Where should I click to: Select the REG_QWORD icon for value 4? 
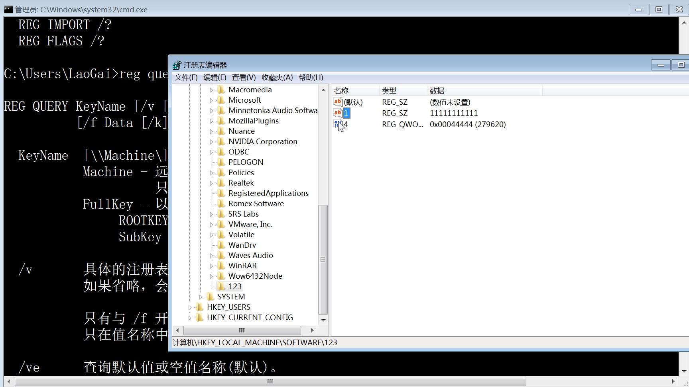tap(337, 124)
